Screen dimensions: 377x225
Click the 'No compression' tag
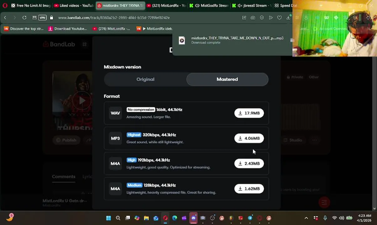pos(141,110)
